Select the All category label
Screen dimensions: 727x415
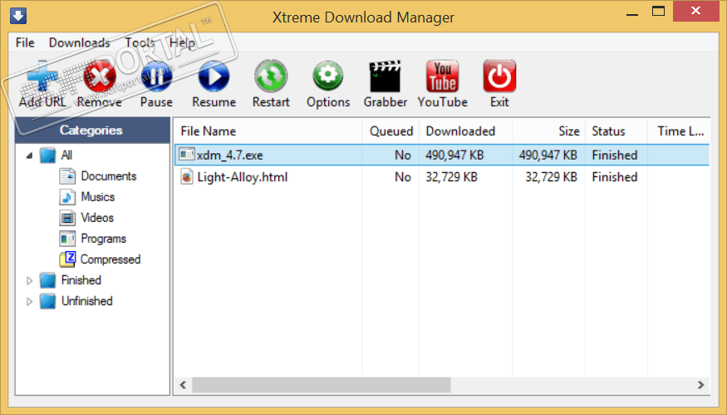[66, 155]
